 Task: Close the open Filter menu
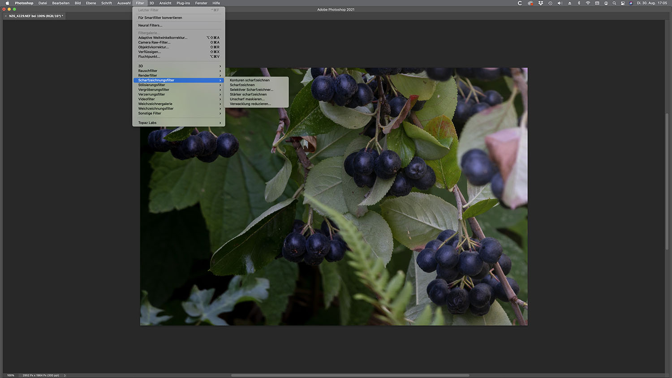point(140,3)
